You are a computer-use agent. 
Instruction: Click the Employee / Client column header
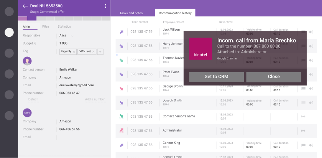pos(174,22)
